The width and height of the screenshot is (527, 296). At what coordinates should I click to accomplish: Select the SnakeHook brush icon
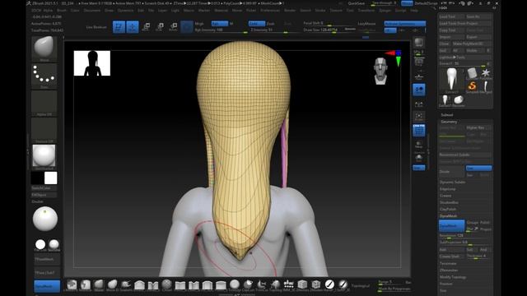click(x=126, y=285)
